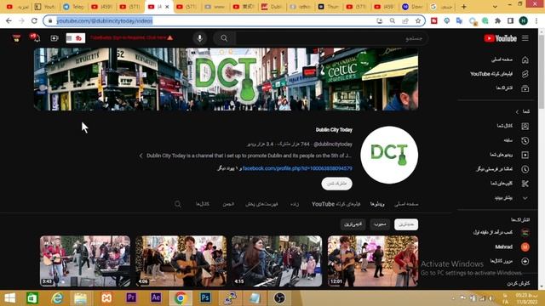545x306 pixels.
Task: Click the @dublincitytoday channel handle
Action: point(333,144)
